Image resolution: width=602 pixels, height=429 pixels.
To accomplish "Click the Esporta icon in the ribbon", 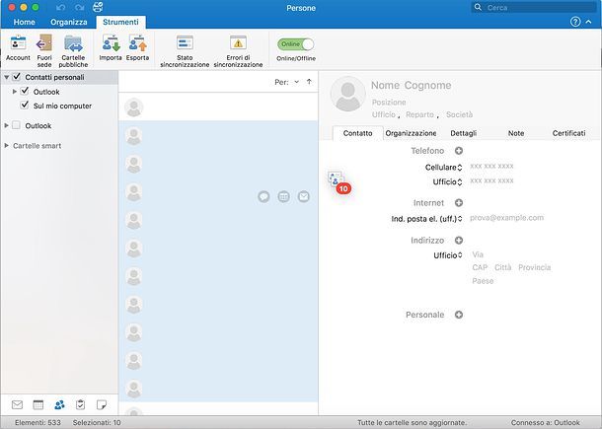I will (x=137, y=43).
